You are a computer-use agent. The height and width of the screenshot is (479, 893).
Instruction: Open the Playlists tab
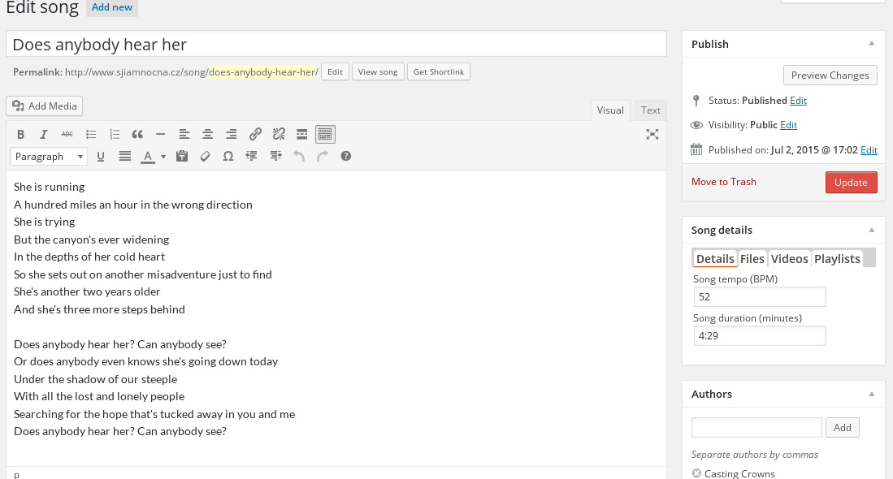(x=837, y=259)
